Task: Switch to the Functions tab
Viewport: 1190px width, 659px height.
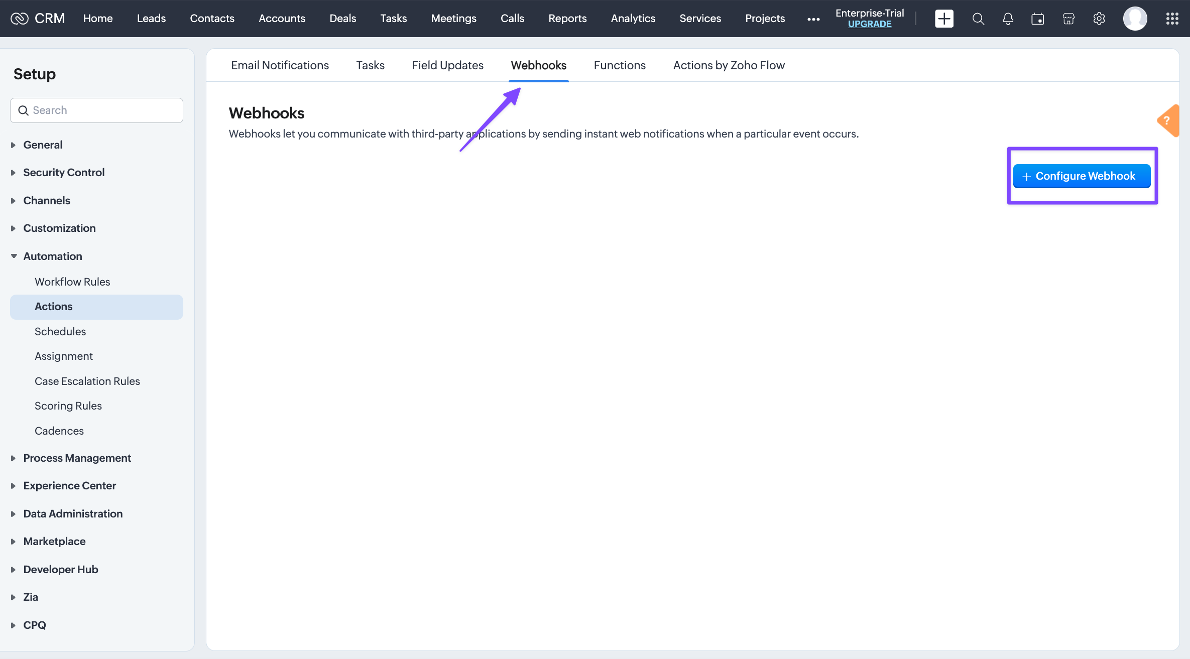Action: [x=620, y=65]
